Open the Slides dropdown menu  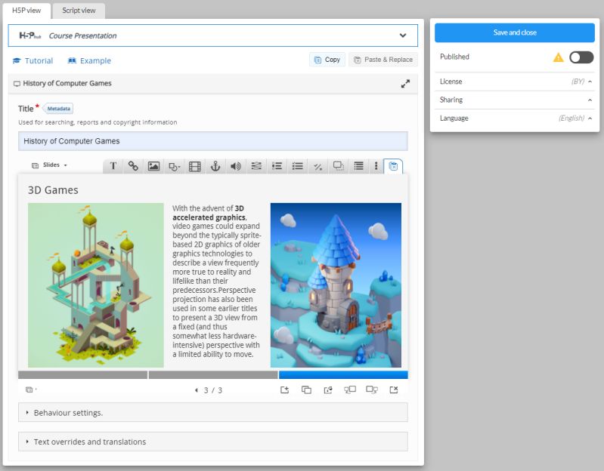[x=49, y=165]
